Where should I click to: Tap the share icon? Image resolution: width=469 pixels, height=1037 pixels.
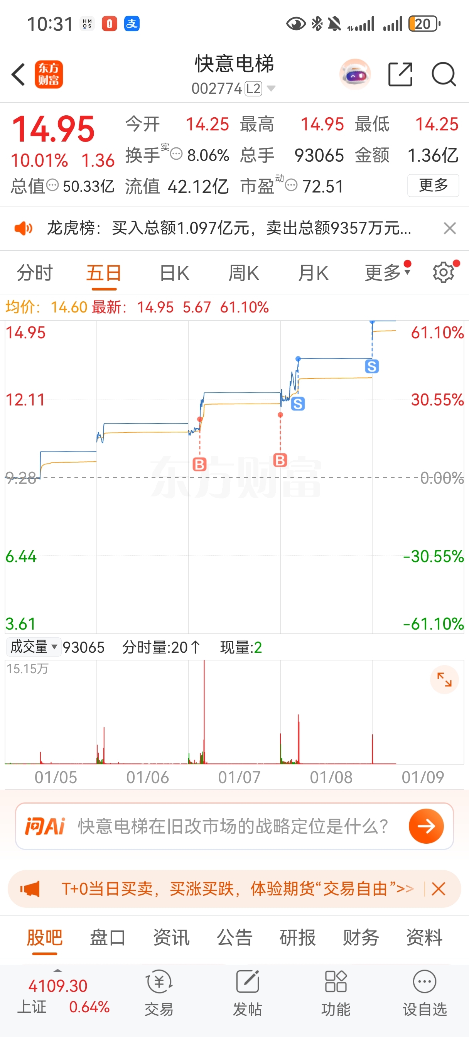[400, 74]
